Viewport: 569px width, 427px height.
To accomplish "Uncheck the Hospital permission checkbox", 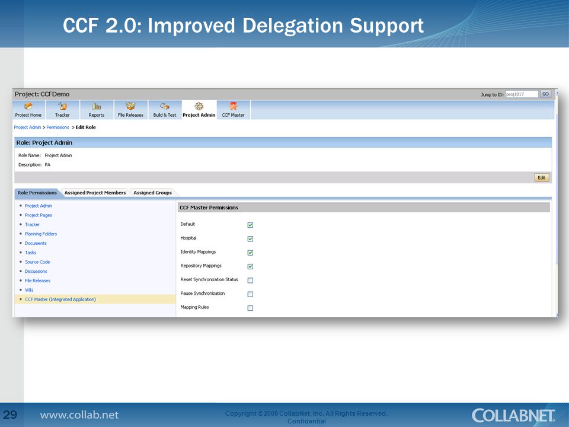I will pyautogui.click(x=250, y=239).
